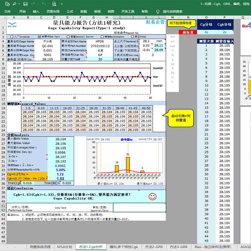Open the 插入 ribbon tab
Image resolution: width=251 pixels, height=251 pixels.
click(36, 12)
